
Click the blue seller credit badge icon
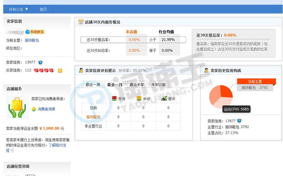(40, 62)
